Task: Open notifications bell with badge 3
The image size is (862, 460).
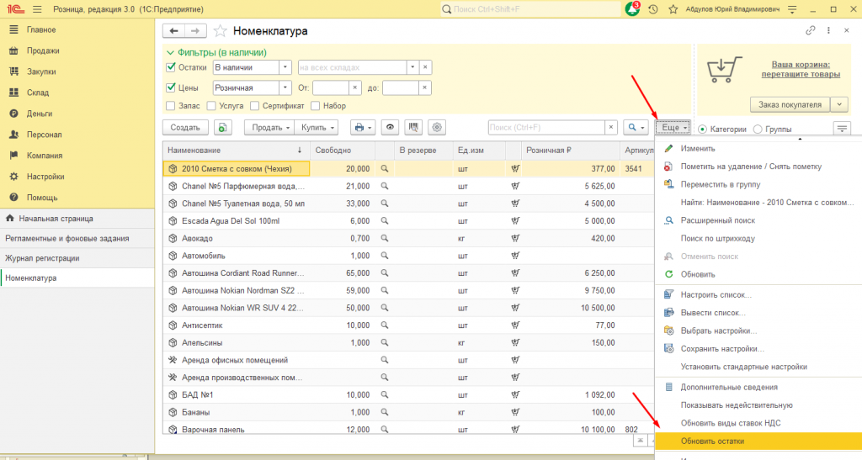Action: point(632,8)
